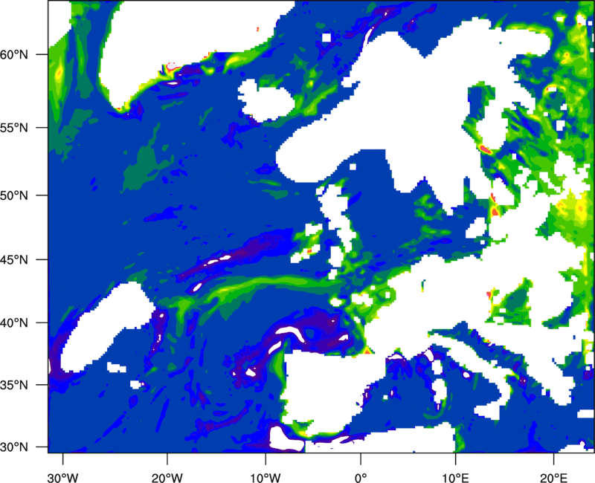Image resolution: width=595 pixels, height=483 pixels.
Task: Click the 35°N latitude label
Action: (x=16, y=385)
